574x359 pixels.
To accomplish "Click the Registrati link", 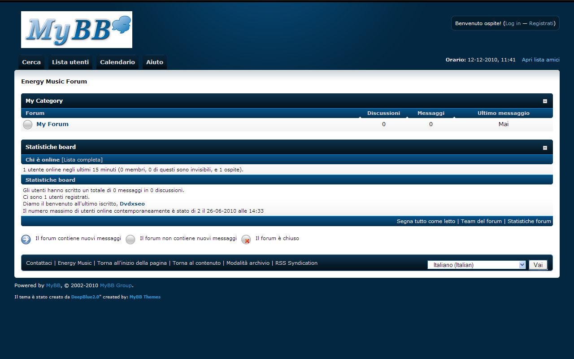I will point(541,23).
